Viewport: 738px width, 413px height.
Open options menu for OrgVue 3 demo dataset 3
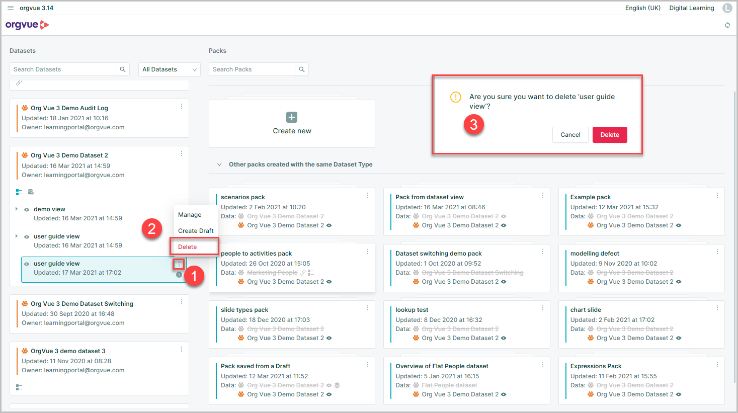pos(182,349)
